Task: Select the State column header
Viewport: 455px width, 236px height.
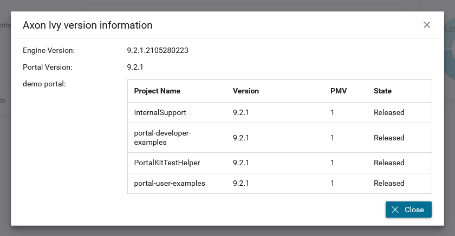Action: pyautogui.click(x=382, y=91)
